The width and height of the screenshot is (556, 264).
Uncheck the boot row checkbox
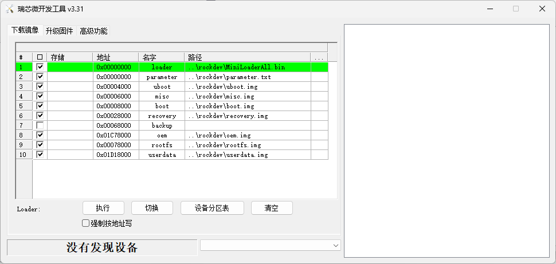pos(40,105)
